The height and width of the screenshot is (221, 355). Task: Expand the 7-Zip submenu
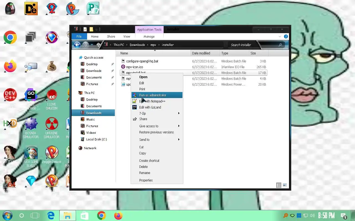click(157, 113)
